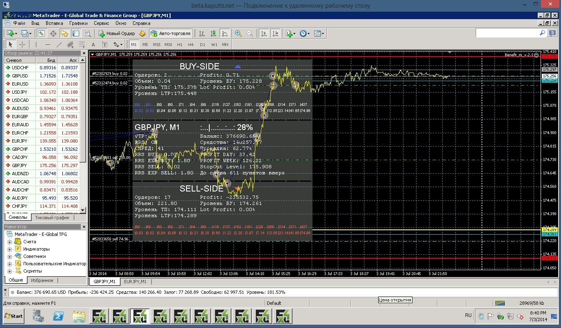The image size is (561, 328).
Task: Click the Zoom In magnifier icon
Action: point(238,33)
